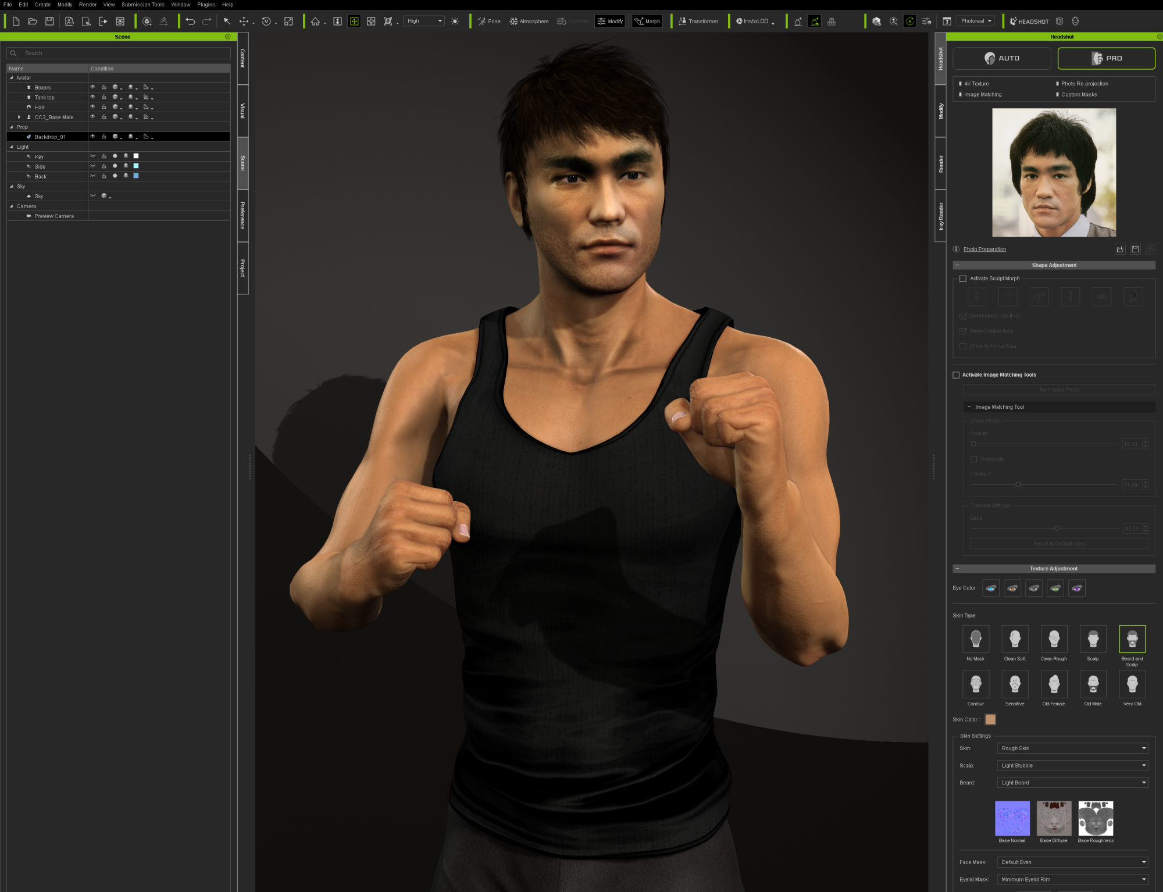Click the New Project file icon

click(x=16, y=22)
